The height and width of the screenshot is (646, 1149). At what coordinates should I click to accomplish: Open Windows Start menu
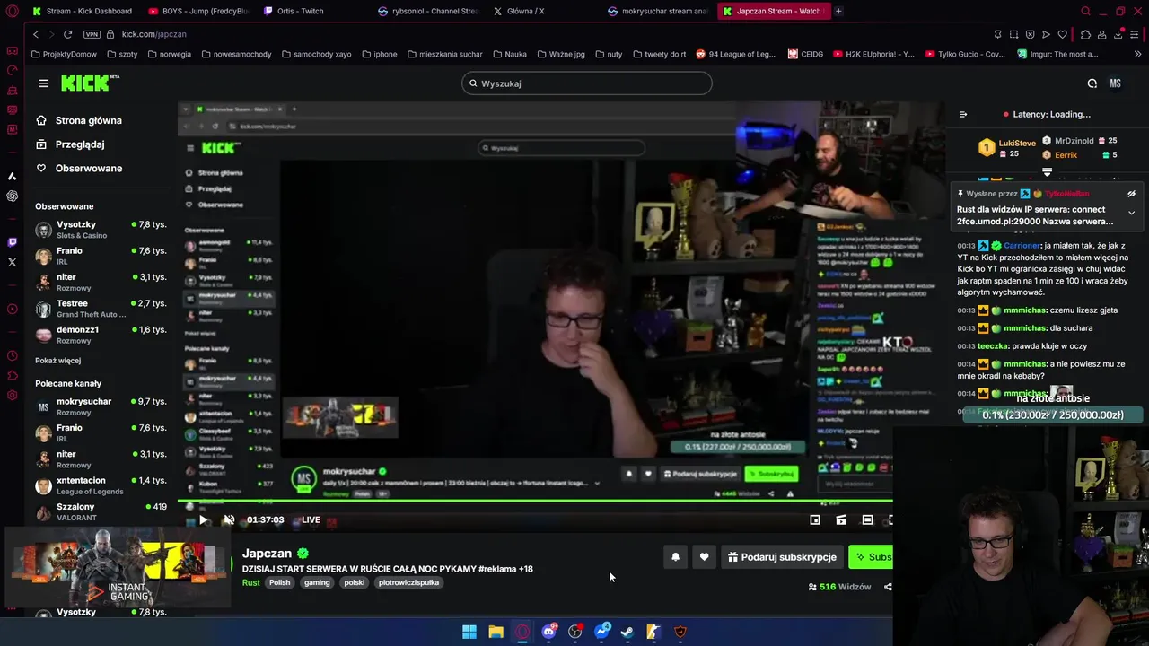(x=469, y=632)
